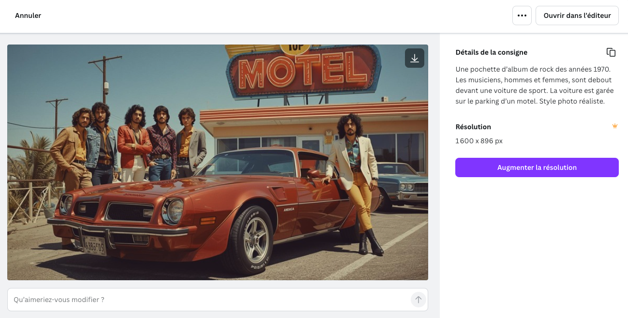Screen dimensions: 628x318
Task: Click the Détails de la consigne heading
Action: click(x=491, y=52)
